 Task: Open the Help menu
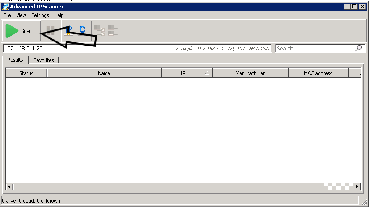59,15
